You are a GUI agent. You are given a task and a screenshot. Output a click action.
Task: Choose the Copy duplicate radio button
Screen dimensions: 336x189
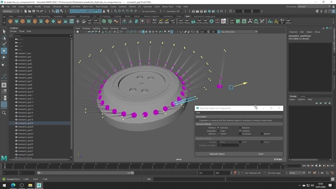(x=218, y=131)
